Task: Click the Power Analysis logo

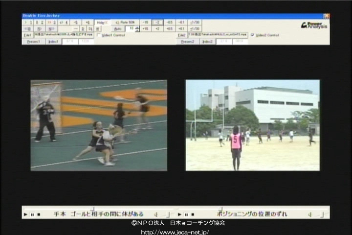Action: point(314,25)
